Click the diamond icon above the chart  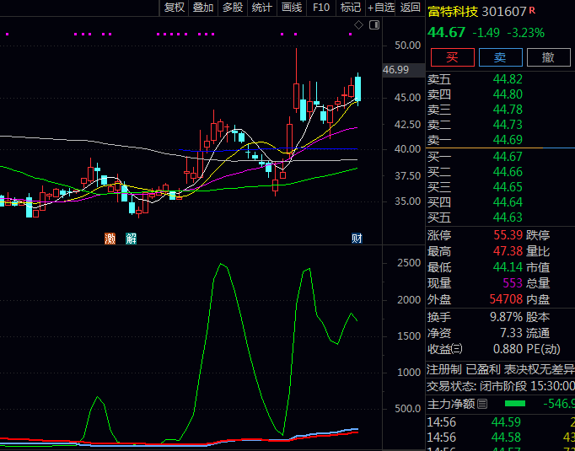(358, 25)
